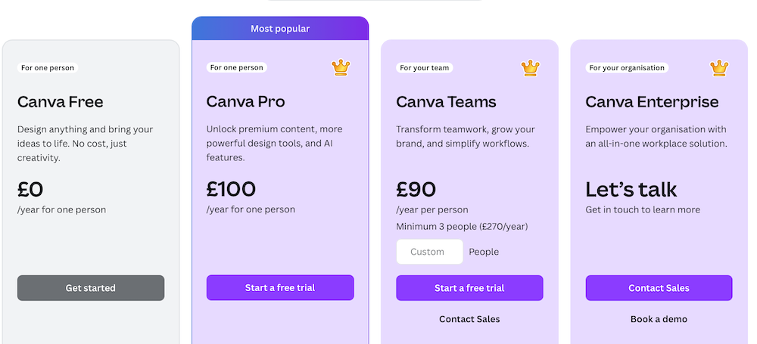Click the £100 price on Canva Pro
This screenshot has width=757, height=344.
click(232, 189)
